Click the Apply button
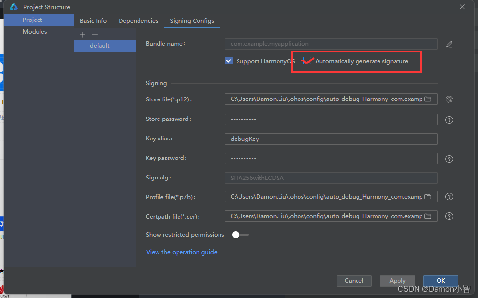Image resolution: width=478 pixels, height=298 pixels. point(397,280)
